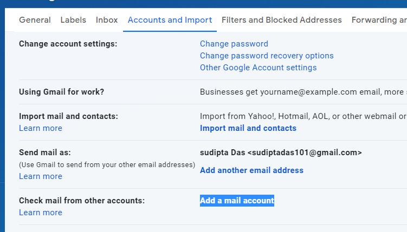
Task: Select the Accounts and Import tab
Action: [x=170, y=20]
